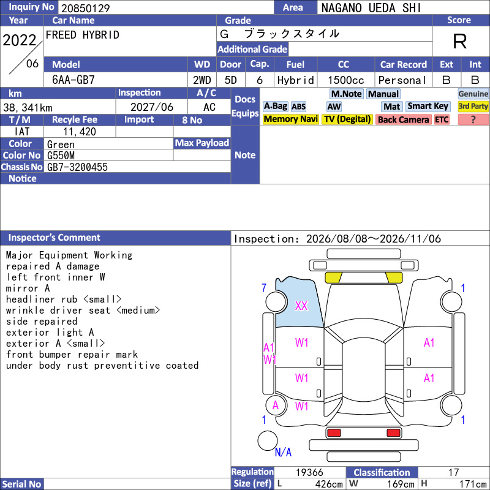490x490 pixels.
Task: Click the model code 6AA-GB7
Action: tap(73, 80)
